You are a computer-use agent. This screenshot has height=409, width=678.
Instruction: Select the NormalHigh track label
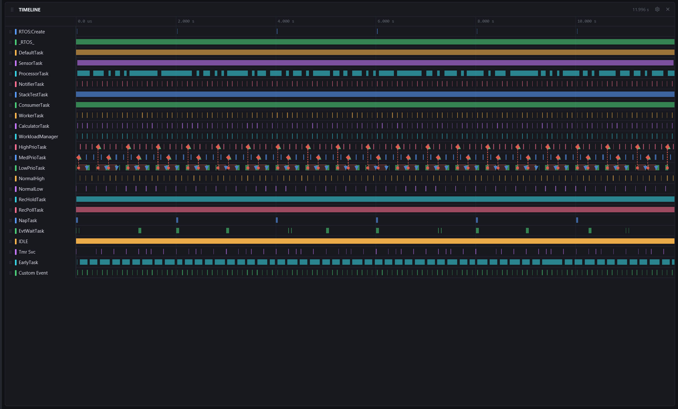point(31,179)
